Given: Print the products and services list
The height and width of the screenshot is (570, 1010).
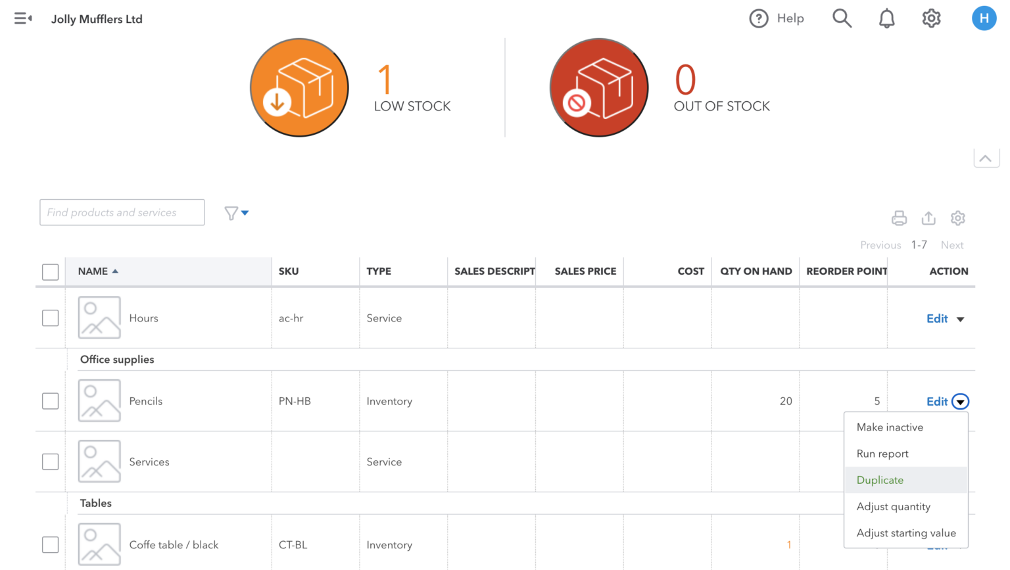Looking at the screenshot, I should point(900,218).
